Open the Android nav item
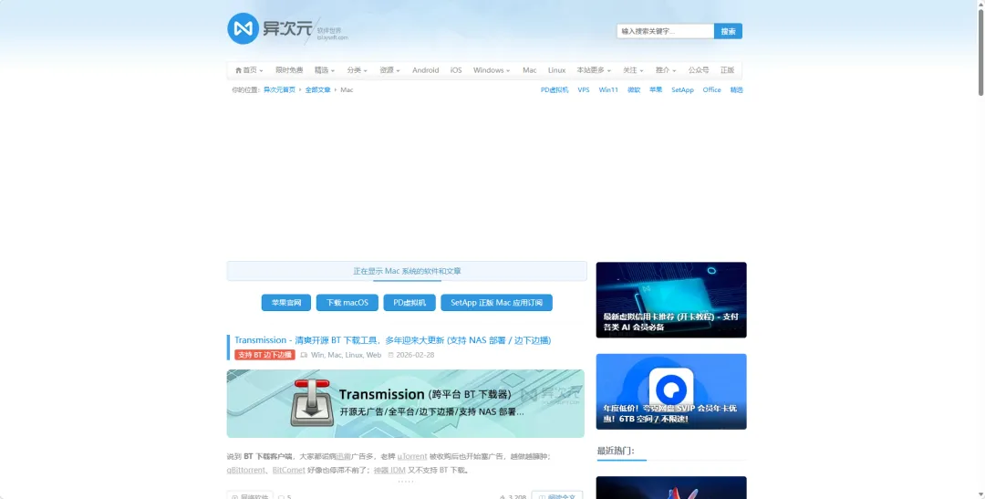Screen dimensions: 985x499 [x=425, y=70]
